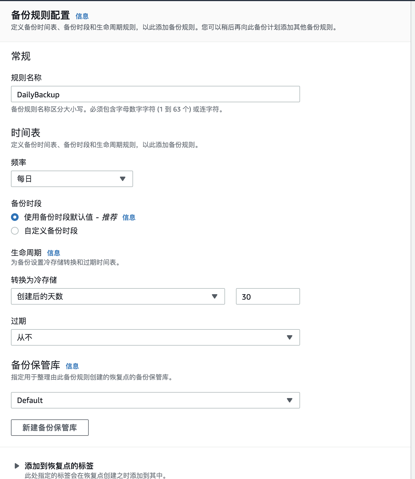Screen dimensions: 415x479
Task: Open 信息 link beside 备份保管库 heading
Action: click(x=72, y=366)
